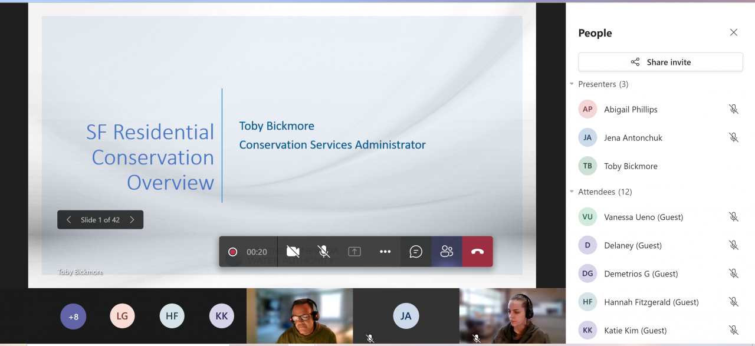The width and height of the screenshot is (755, 346).
Task: Show the meeting chat
Action: click(416, 252)
